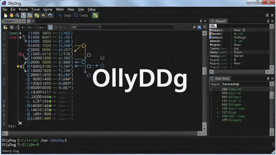Expand the first tree row with plus sign
The height and width of the screenshot is (155, 276).
[20, 33]
